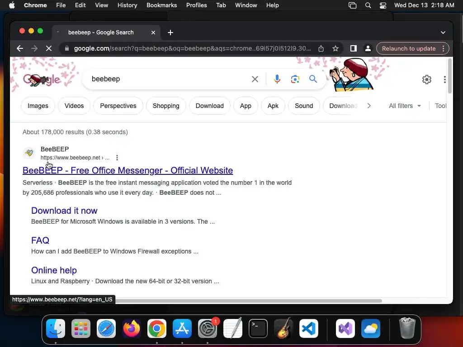The height and width of the screenshot is (347, 463).
Task: Click the Google doodle logo
Action: tap(41, 80)
